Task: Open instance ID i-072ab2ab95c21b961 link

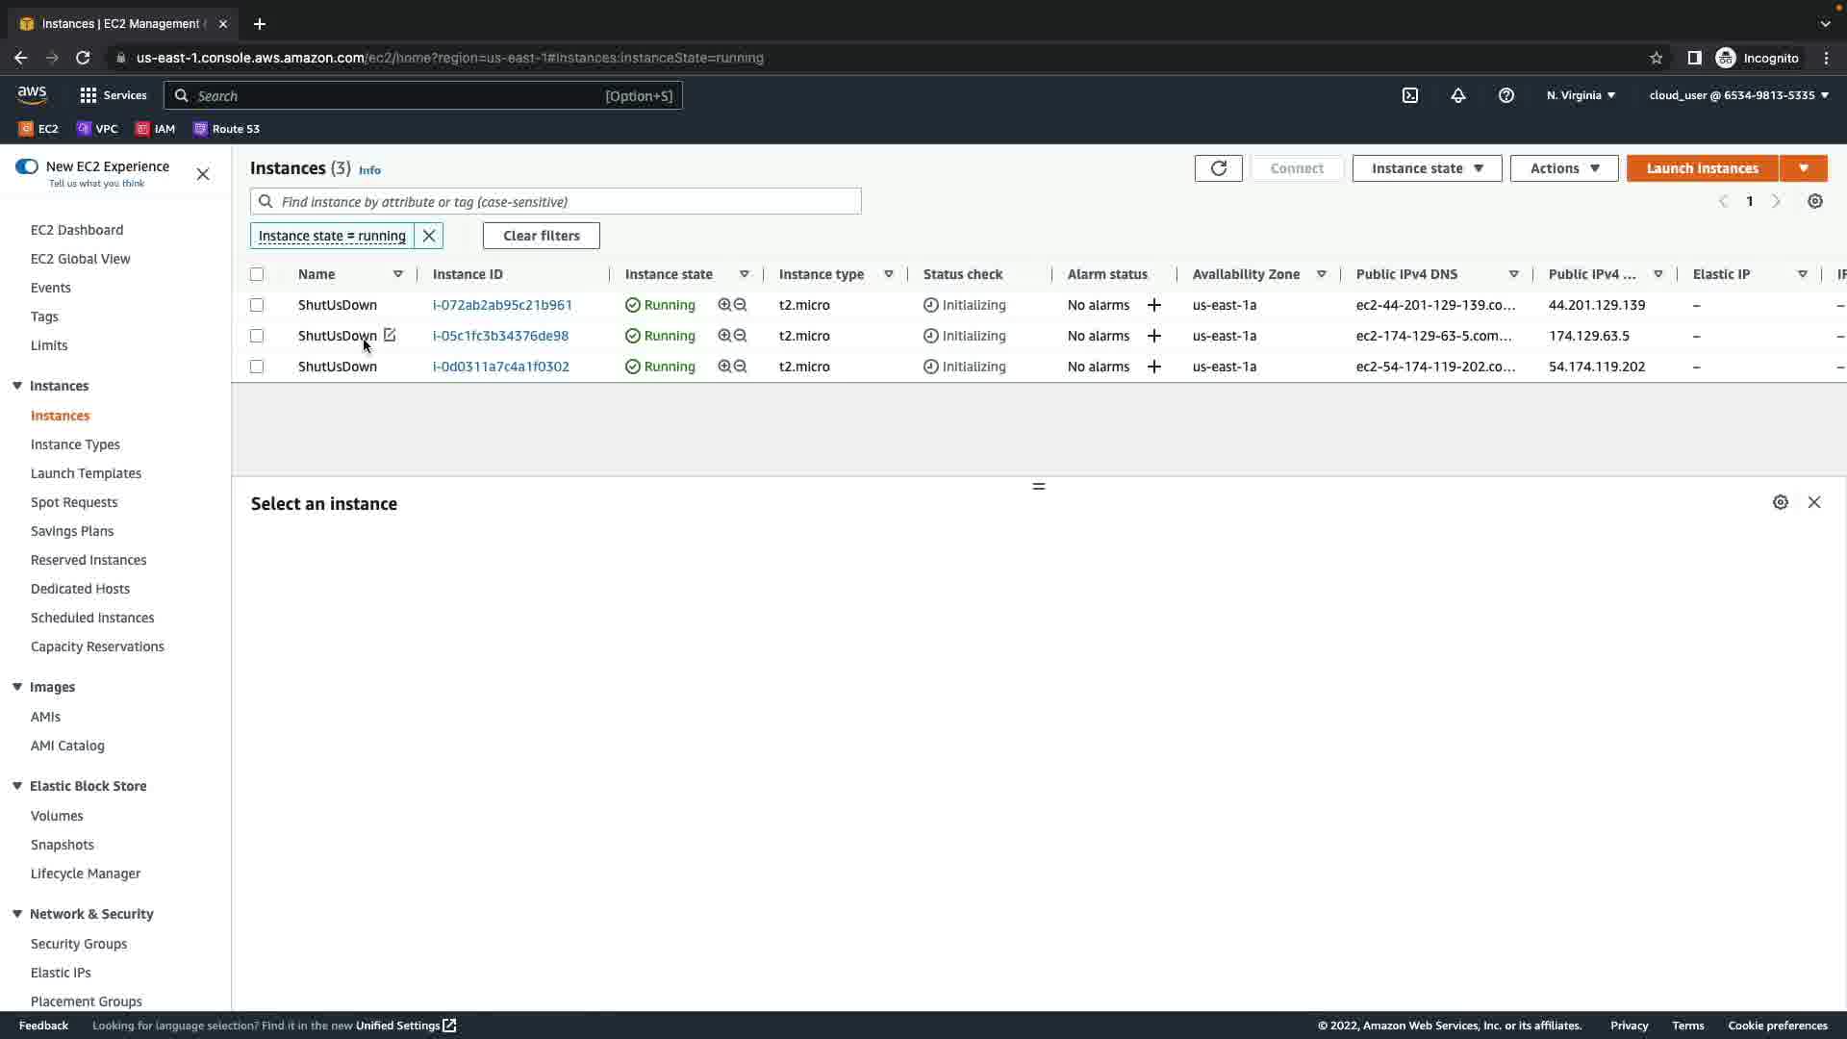Action: click(502, 305)
